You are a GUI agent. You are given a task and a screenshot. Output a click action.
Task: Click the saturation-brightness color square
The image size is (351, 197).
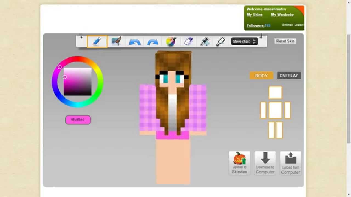click(x=78, y=82)
